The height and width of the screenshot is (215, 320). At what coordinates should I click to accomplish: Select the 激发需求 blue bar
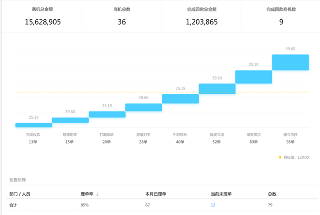tap(253, 77)
